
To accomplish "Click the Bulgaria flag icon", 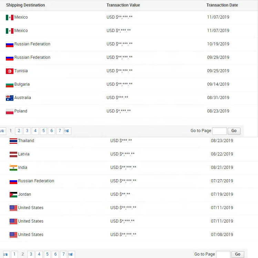I will (x=10, y=85).
